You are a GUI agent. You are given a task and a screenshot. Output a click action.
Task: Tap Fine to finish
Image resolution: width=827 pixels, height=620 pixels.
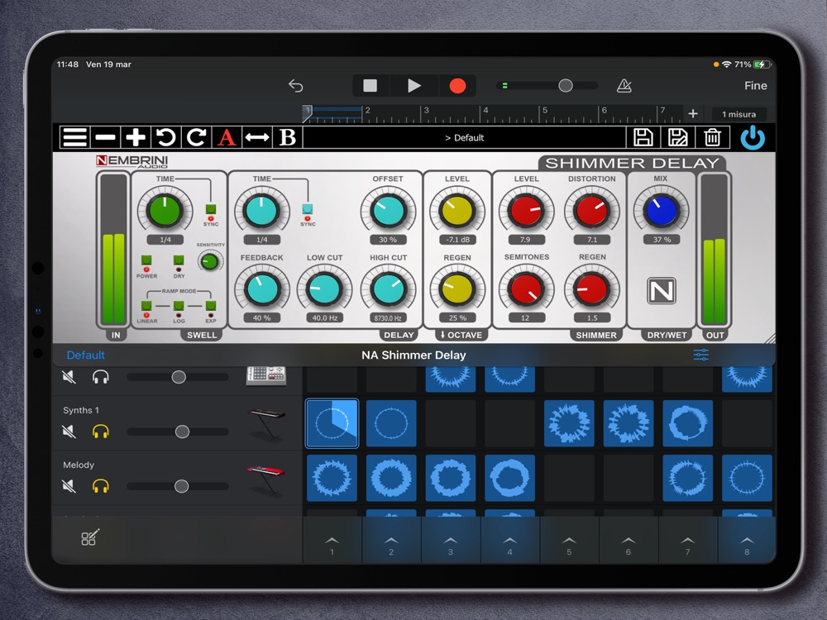(x=755, y=85)
